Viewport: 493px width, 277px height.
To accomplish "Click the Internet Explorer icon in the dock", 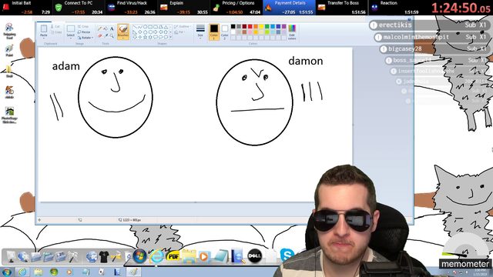I will (156, 256).
